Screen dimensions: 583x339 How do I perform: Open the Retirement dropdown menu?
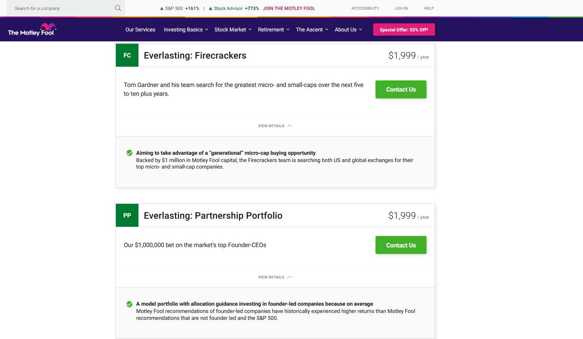click(x=273, y=29)
